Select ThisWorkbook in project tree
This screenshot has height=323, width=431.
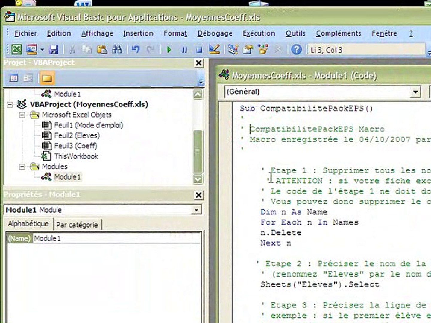(x=76, y=156)
